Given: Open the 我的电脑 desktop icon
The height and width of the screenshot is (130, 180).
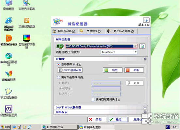Looking at the screenshot, I should [x=9, y=5].
